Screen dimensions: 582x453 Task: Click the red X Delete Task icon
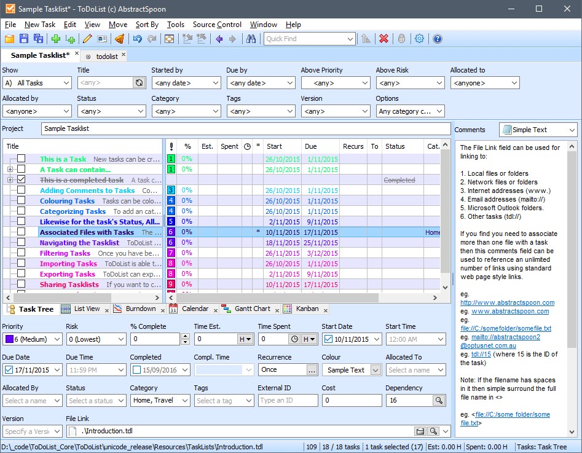[x=383, y=39]
